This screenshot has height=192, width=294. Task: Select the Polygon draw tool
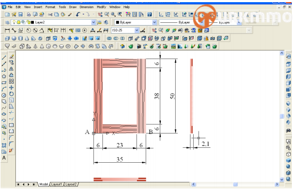coord(4,76)
